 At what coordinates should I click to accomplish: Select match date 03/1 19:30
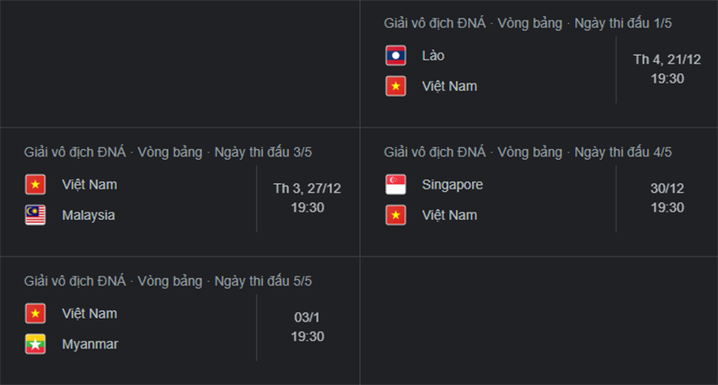307,327
